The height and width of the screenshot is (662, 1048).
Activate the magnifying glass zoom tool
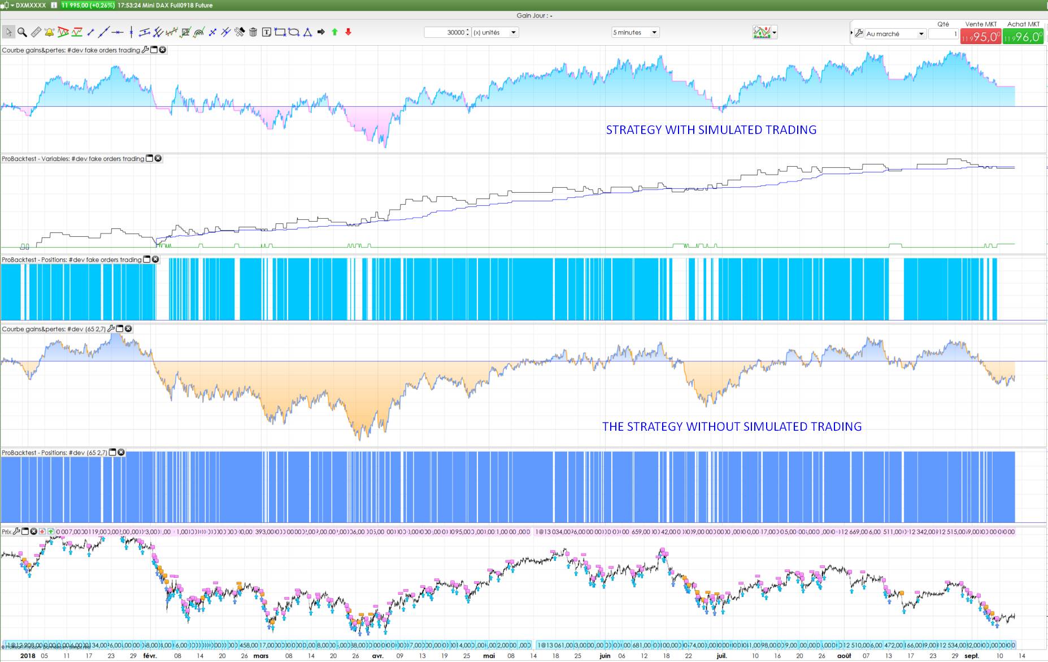[22, 32]
